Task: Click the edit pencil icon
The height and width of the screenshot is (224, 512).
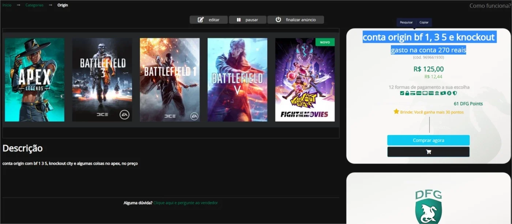Action: (x=200, y=20)
